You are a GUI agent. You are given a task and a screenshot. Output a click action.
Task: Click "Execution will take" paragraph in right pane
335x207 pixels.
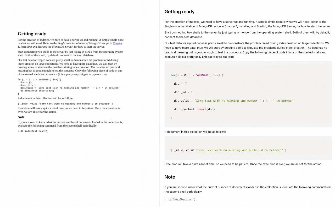tap(243, 164)
